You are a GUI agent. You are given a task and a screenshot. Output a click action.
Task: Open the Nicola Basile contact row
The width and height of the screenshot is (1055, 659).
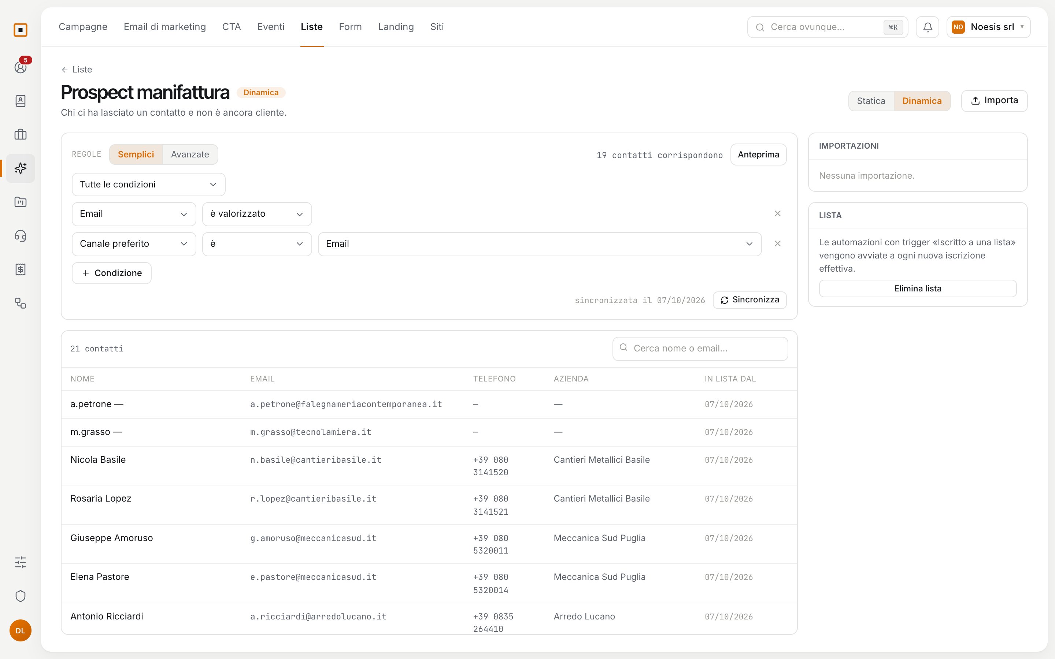(429, 466)
